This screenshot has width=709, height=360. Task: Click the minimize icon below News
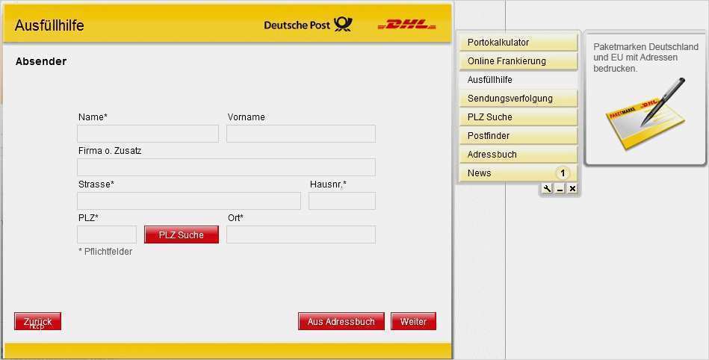coord(560,189)
